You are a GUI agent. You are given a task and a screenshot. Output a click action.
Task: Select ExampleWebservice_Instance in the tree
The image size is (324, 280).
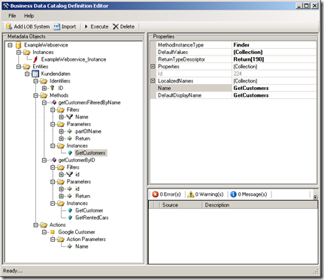[x=74, y=59]
